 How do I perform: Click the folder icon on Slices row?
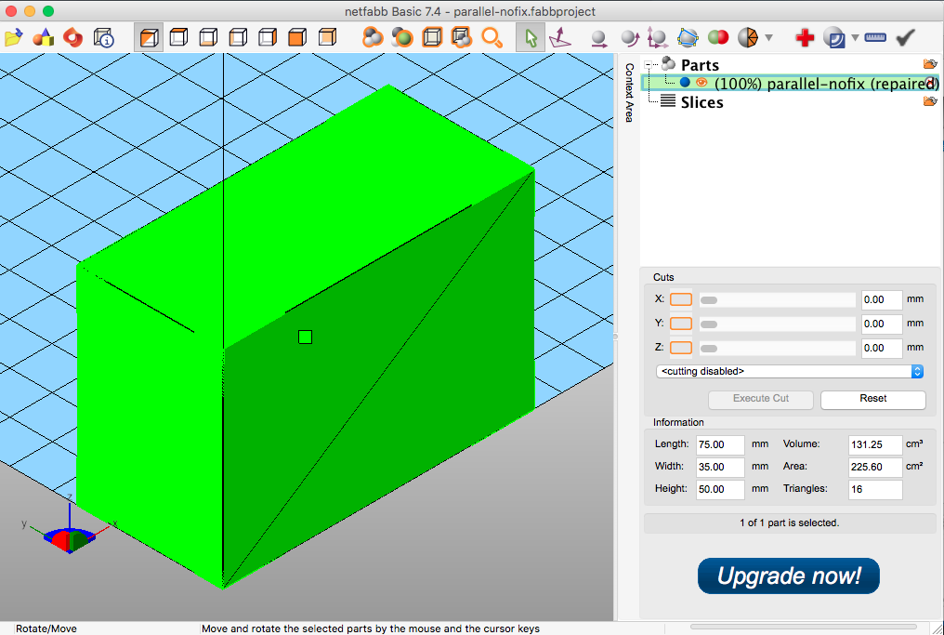930,101
